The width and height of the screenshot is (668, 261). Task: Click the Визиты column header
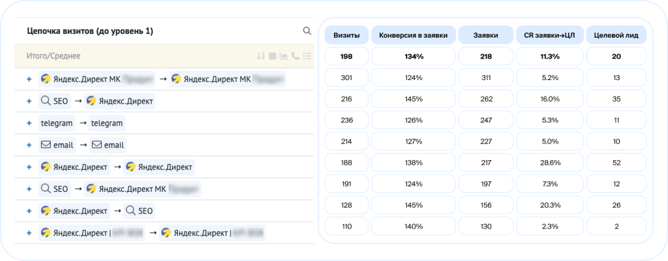(x=346, y=34)
